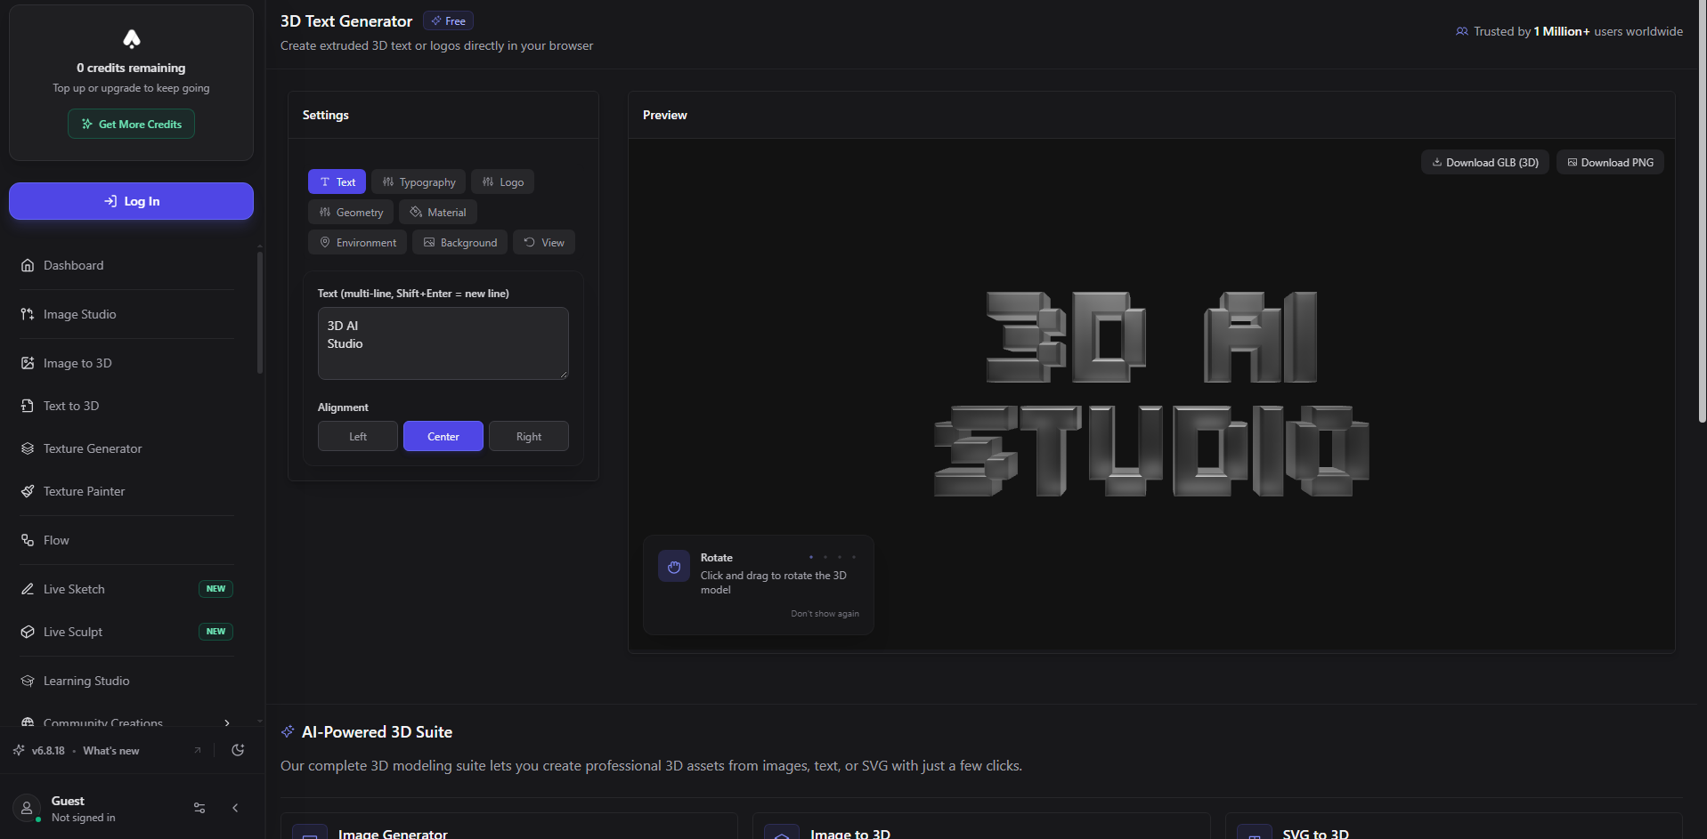The image size is (1707, 839).
Task: Set alignment to Center
Action: point(443,436)
